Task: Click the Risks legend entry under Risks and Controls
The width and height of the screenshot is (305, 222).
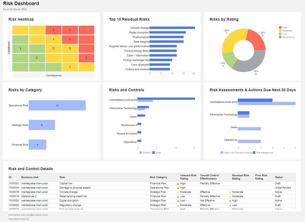Action: (x=157, y=153)
